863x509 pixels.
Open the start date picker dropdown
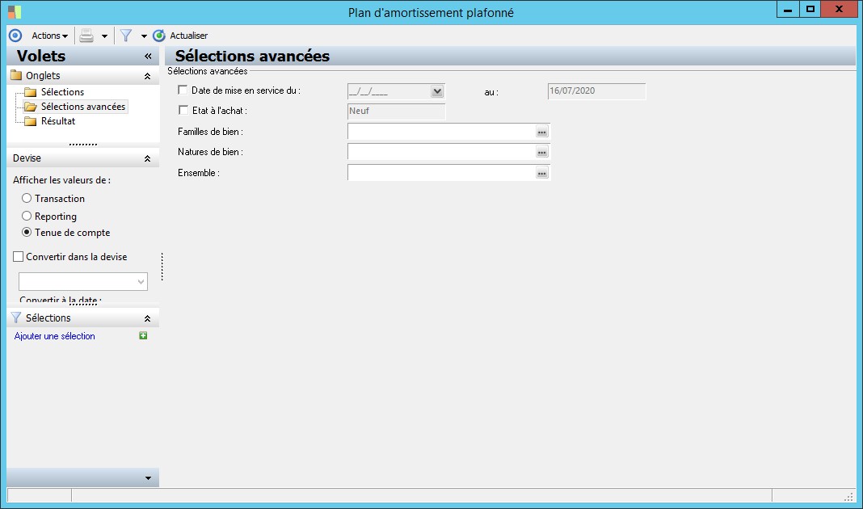437,91
